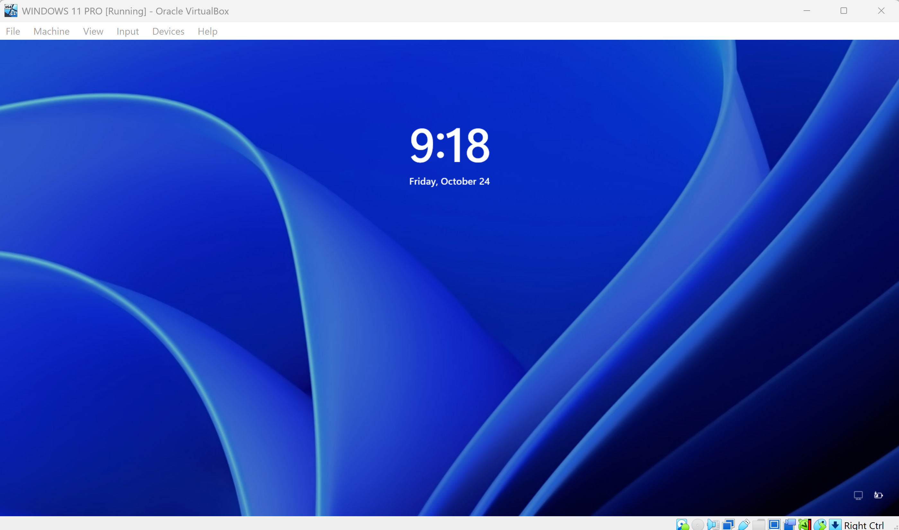Click the optical disk status icon
Viewport: 899px width, 530px height.
click(697, 525)
